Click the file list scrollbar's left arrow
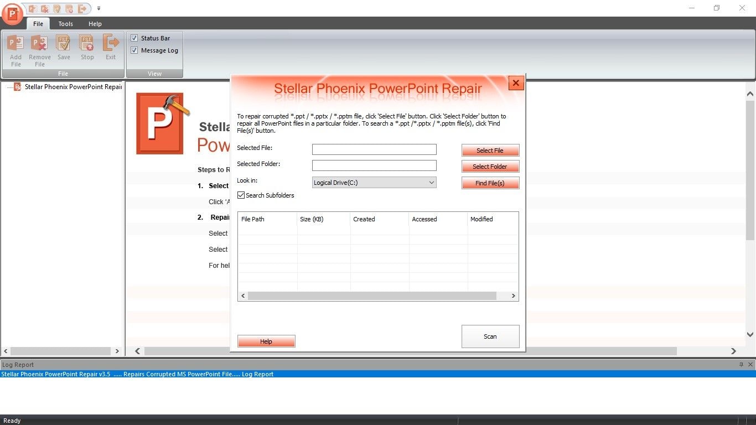Viewport: 756px width, 425px height. click(243, 296)
